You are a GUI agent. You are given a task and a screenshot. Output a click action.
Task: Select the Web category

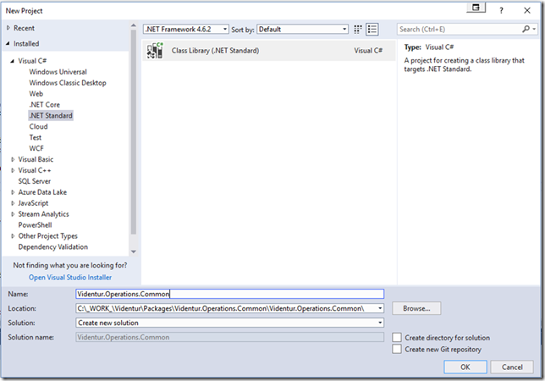[36, 94]
